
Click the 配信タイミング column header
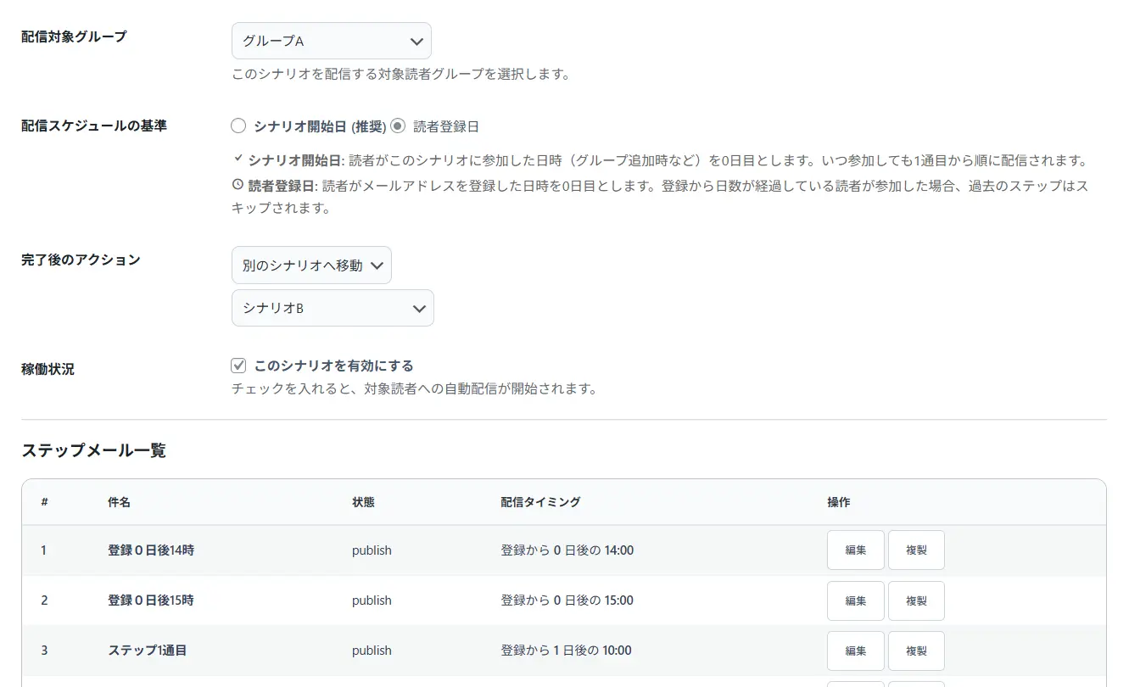point(540,501)
